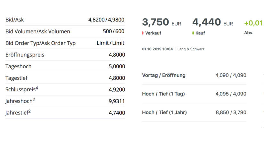Click the Tageshoch value 5,0000
Viewport: 272px width, 141px height.
pyautogui.click(x=117, y=66)
